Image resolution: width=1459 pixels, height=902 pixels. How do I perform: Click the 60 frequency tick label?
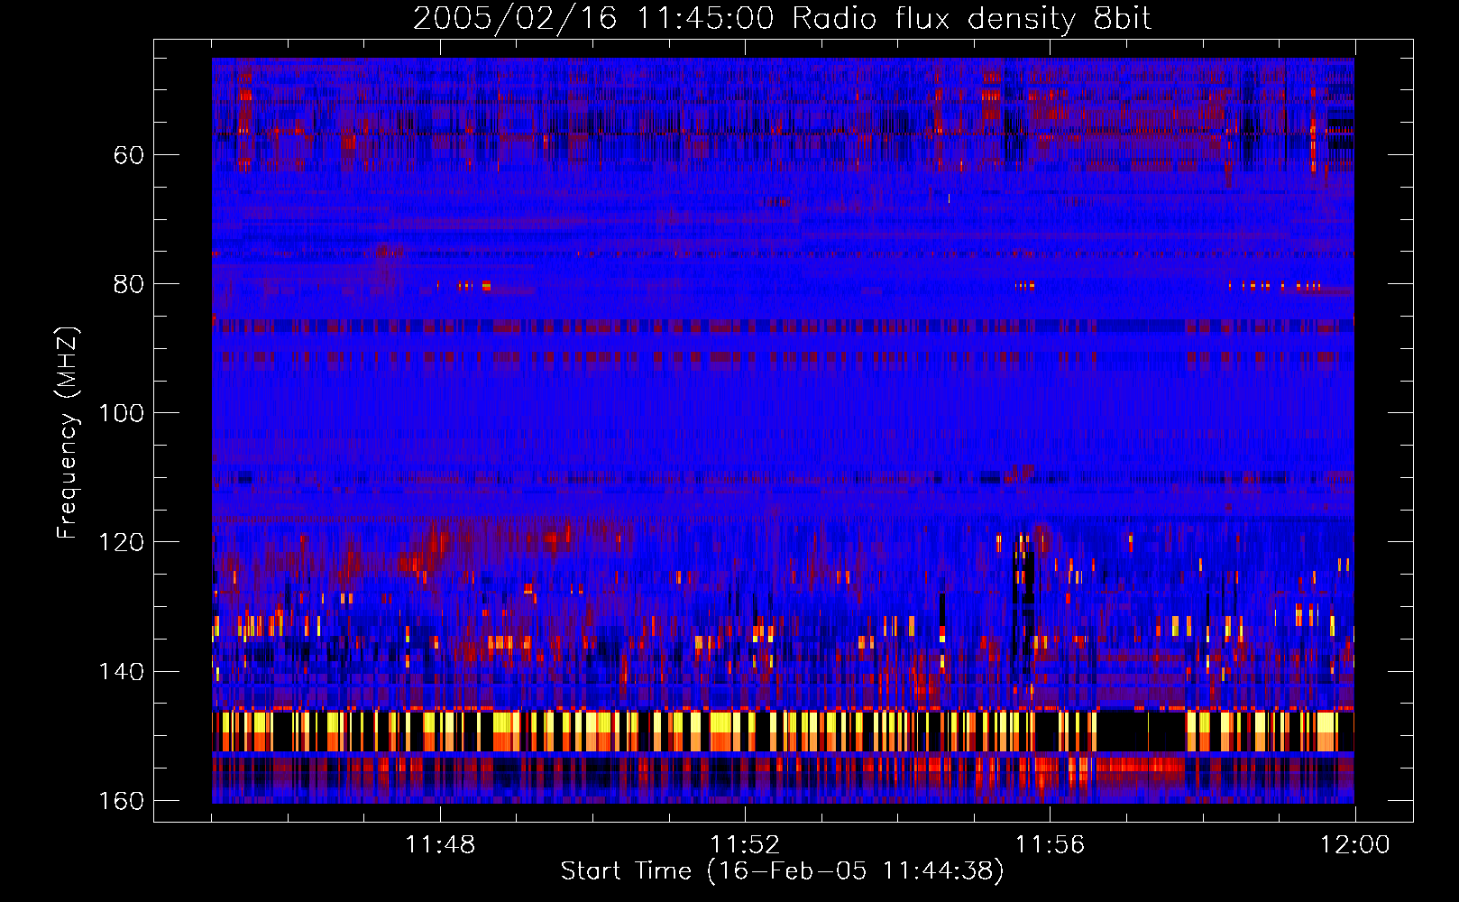(x=129, y=155)
